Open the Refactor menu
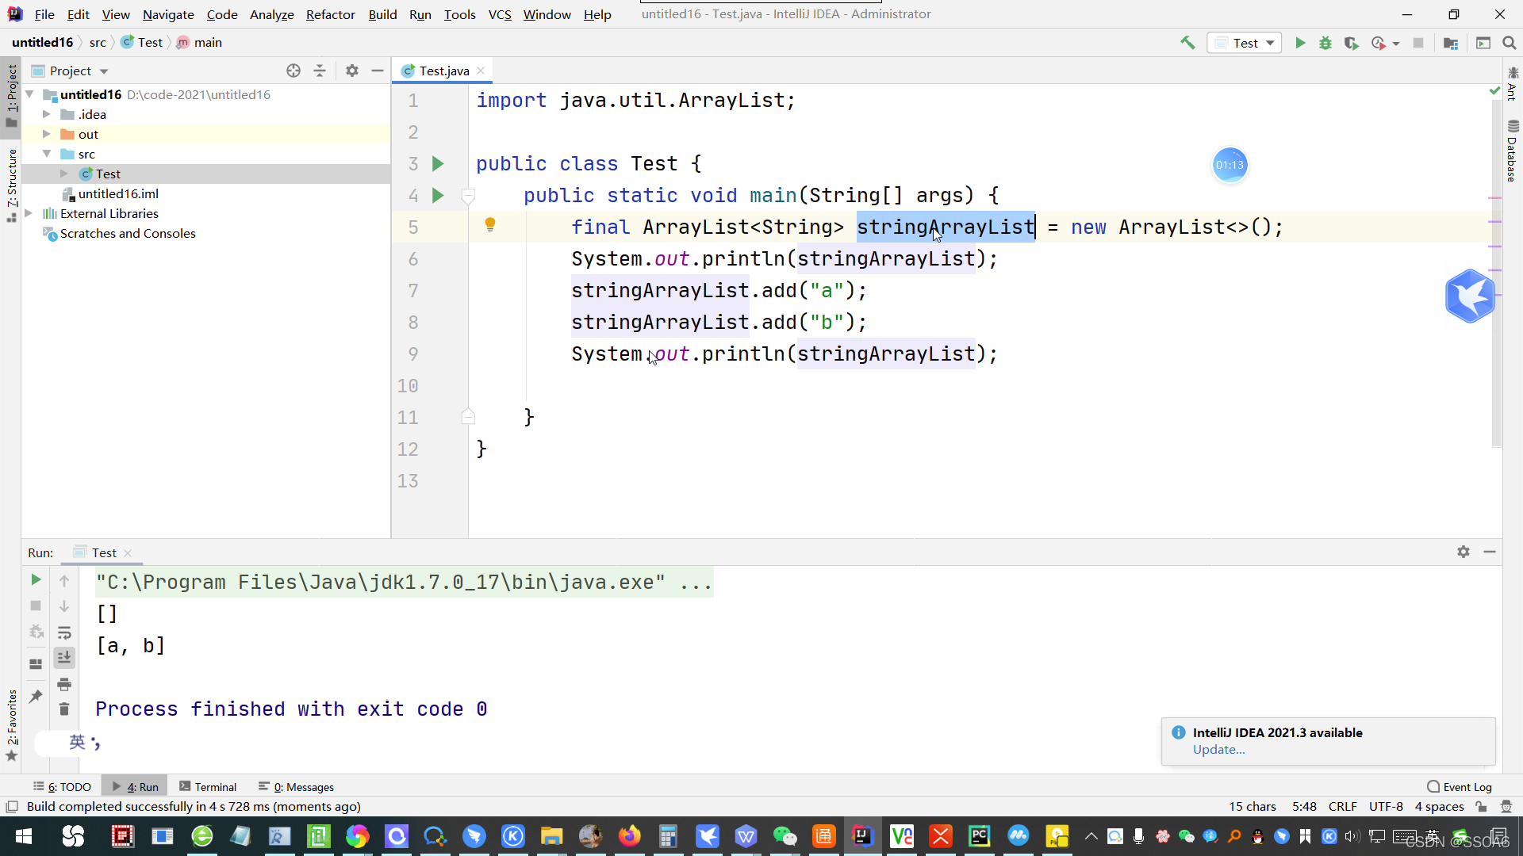 330,14
